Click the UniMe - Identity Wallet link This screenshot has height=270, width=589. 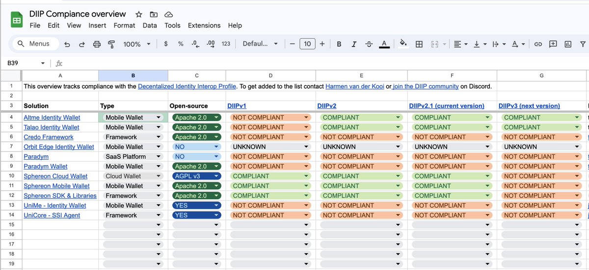(54, 206)
